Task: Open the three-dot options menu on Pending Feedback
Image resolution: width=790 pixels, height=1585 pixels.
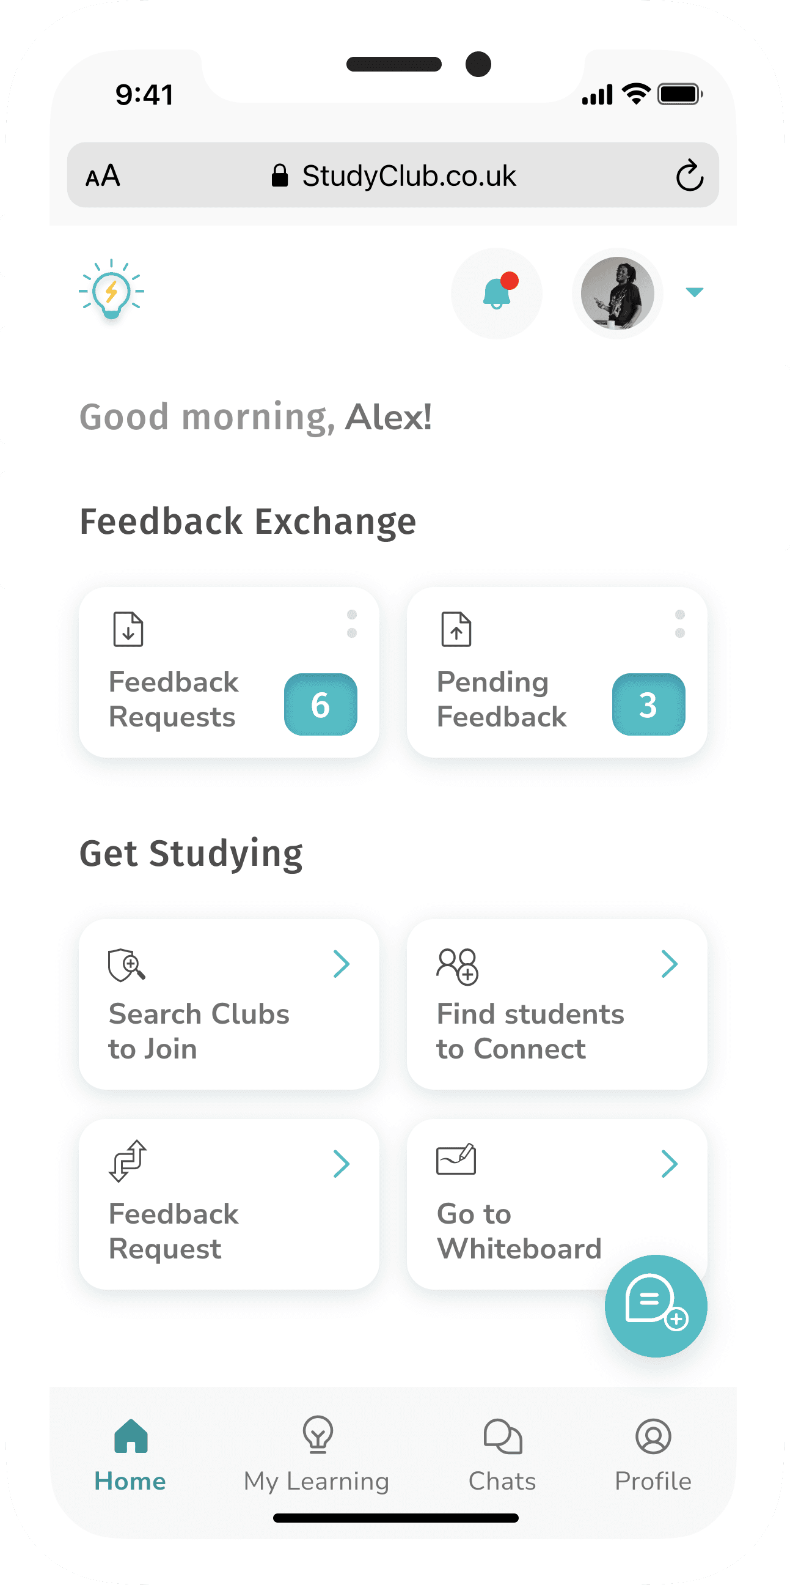Action: pos(680,624)
